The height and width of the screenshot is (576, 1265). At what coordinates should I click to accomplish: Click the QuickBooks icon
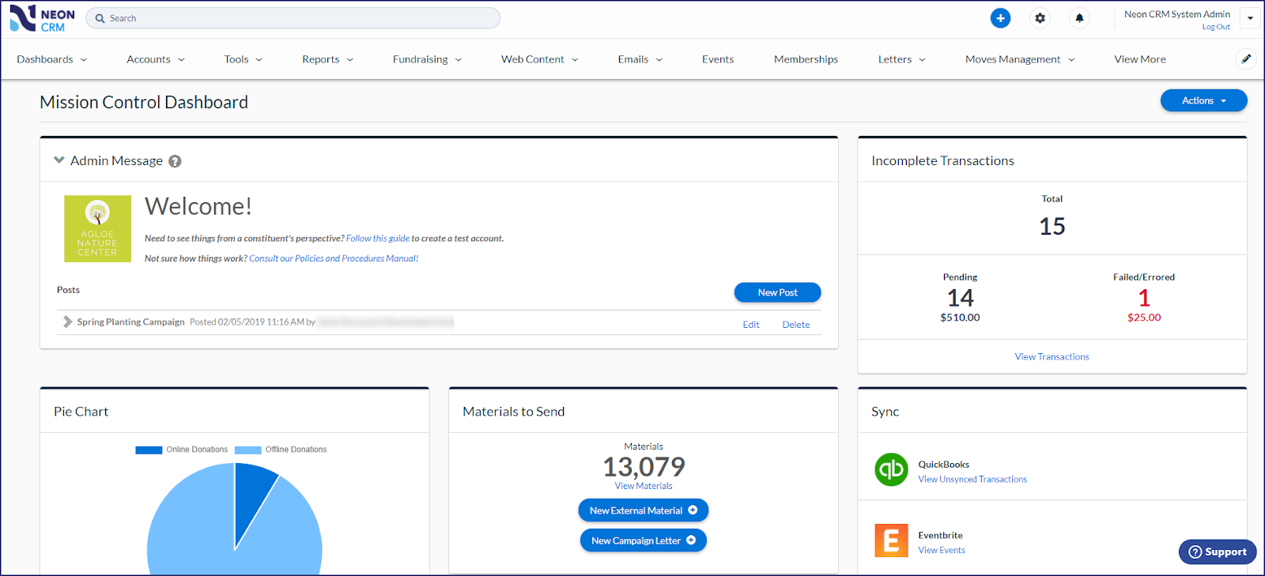pyautogui.click(x=891, y=469)
